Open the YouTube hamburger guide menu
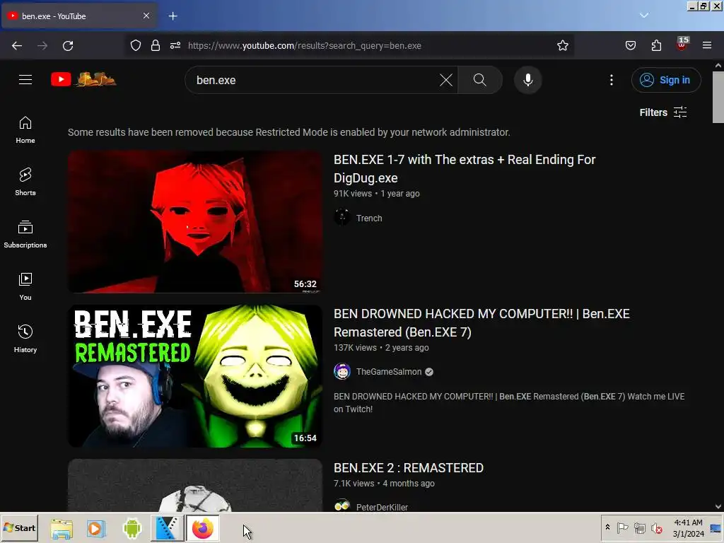The height and width of the screenshot is (543, 724). click(25, 79)
